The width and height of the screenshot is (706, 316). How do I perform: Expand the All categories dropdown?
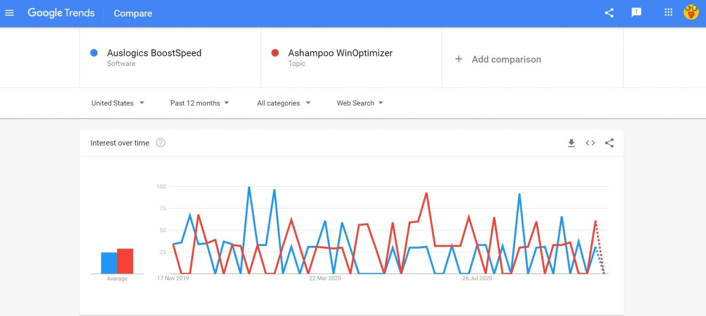tap(284, 103)
